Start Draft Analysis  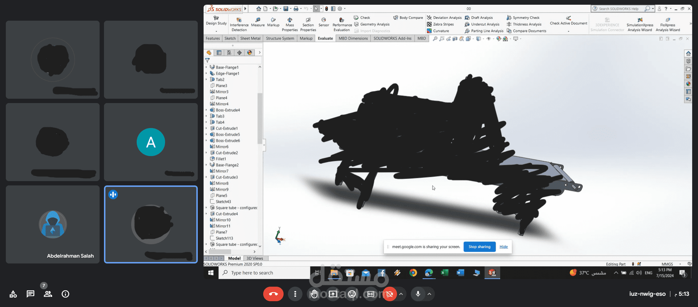pyautogui.click(x=479, y=17)
